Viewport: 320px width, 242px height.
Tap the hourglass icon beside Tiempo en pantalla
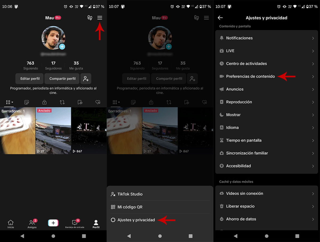pyautogui.click(x=222, y=140)
